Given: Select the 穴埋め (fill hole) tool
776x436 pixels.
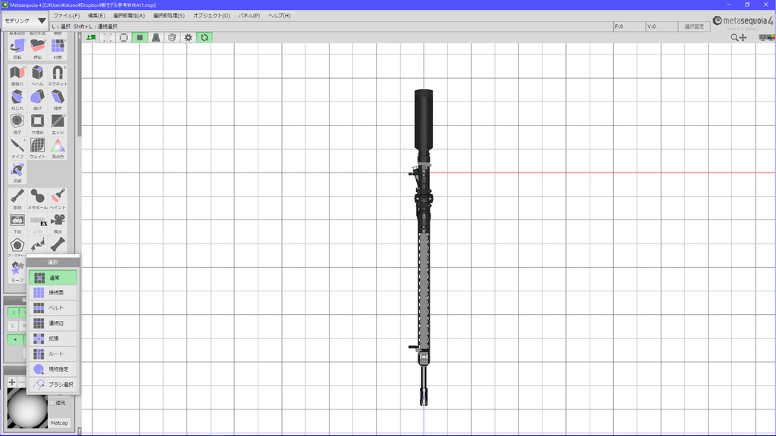Looking at the screenshot, I should pos(38,123).
